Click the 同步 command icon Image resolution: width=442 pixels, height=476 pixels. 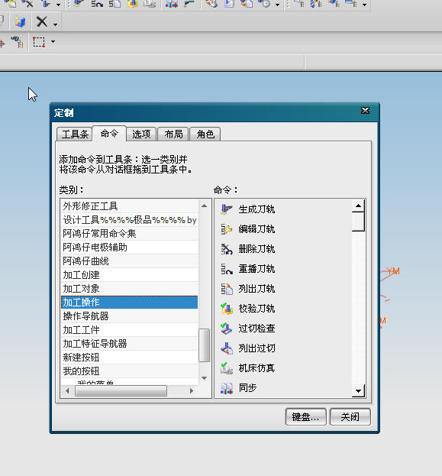[227, 388]
